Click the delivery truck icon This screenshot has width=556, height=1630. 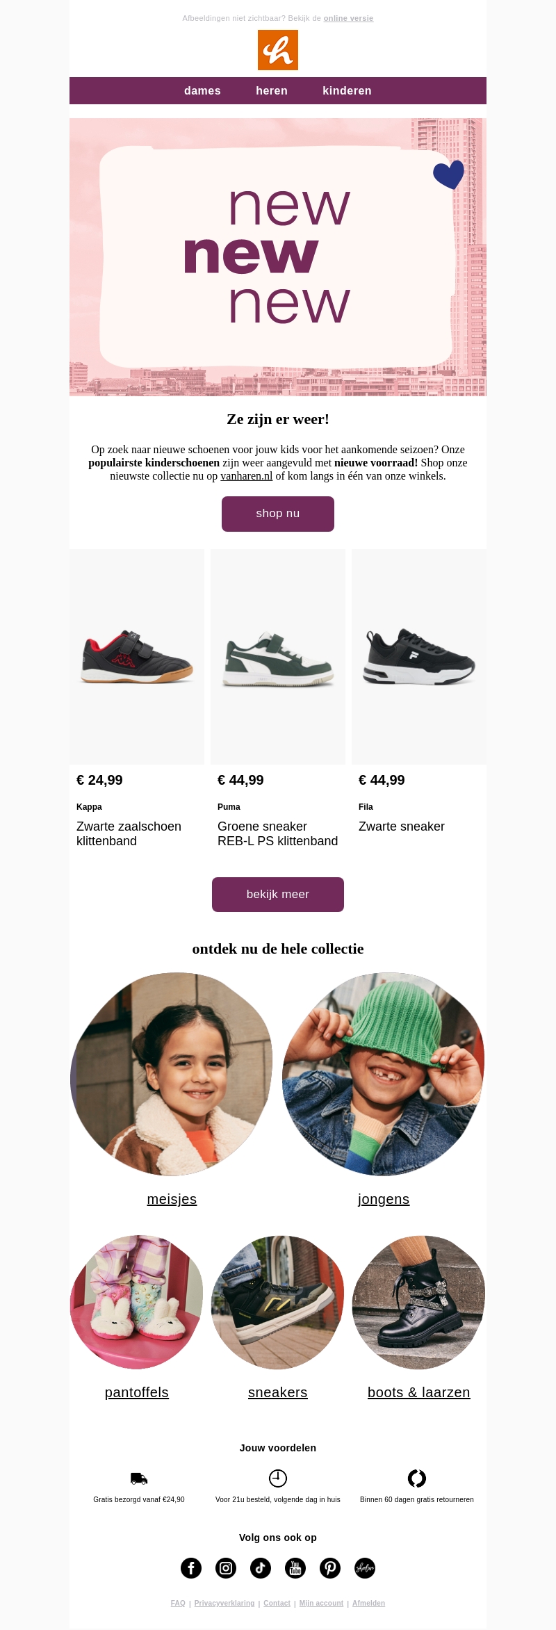139,1478
